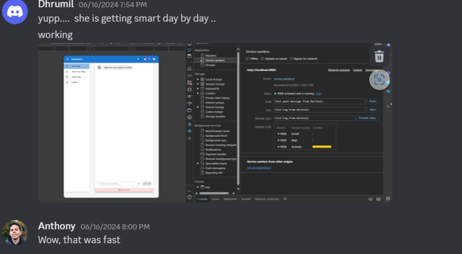Expand Local storage tree node
The height and width of the screenshot is (254, 462).
(x=198, y=80)
